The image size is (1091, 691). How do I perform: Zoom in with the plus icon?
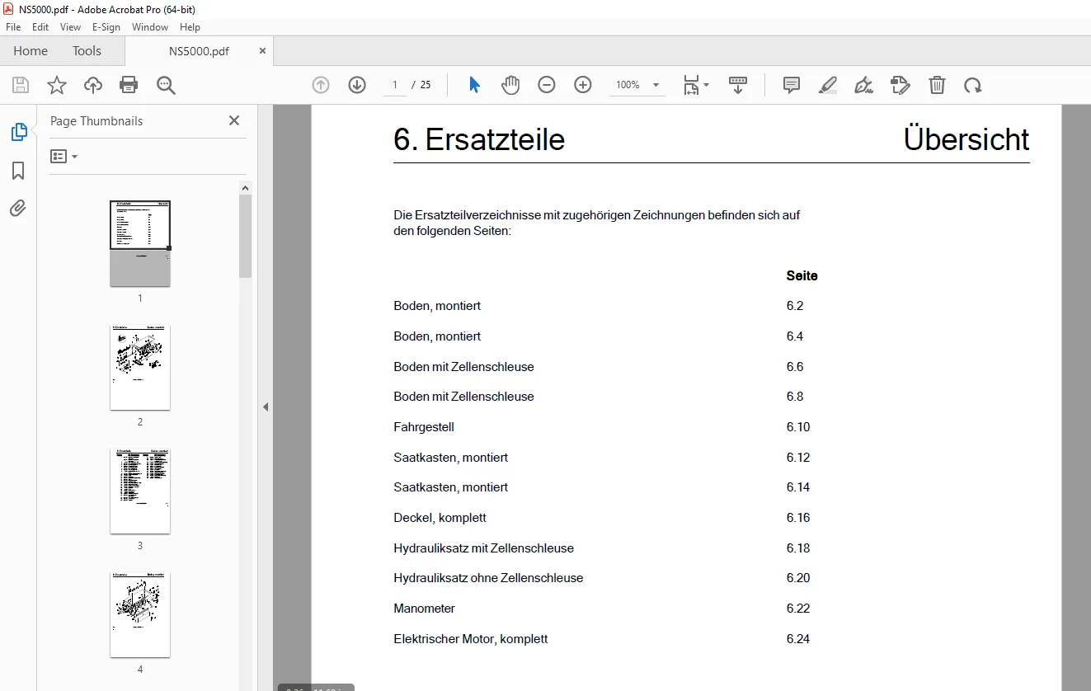pos(583,85)
